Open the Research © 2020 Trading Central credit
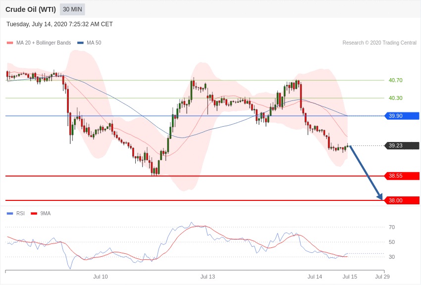Screen dimensions: 421x285 379,43
